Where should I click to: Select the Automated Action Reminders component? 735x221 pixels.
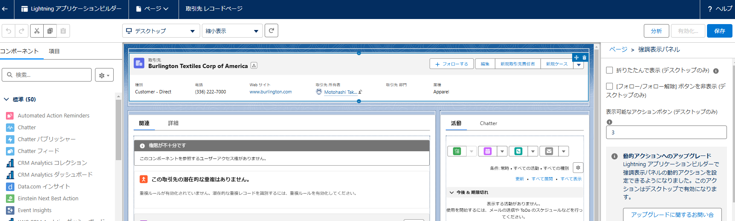(x=53, y=115)
